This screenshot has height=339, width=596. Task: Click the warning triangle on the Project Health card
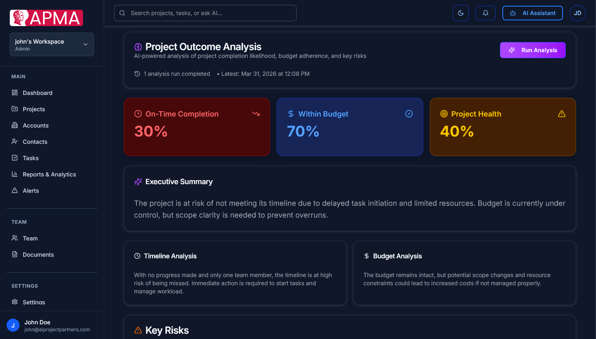pyautogui.click(x=562, y=114)
